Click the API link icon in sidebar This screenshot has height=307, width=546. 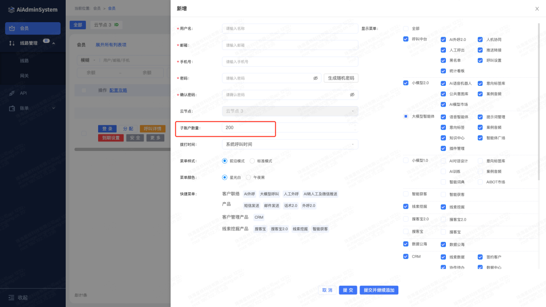point(12,93)
